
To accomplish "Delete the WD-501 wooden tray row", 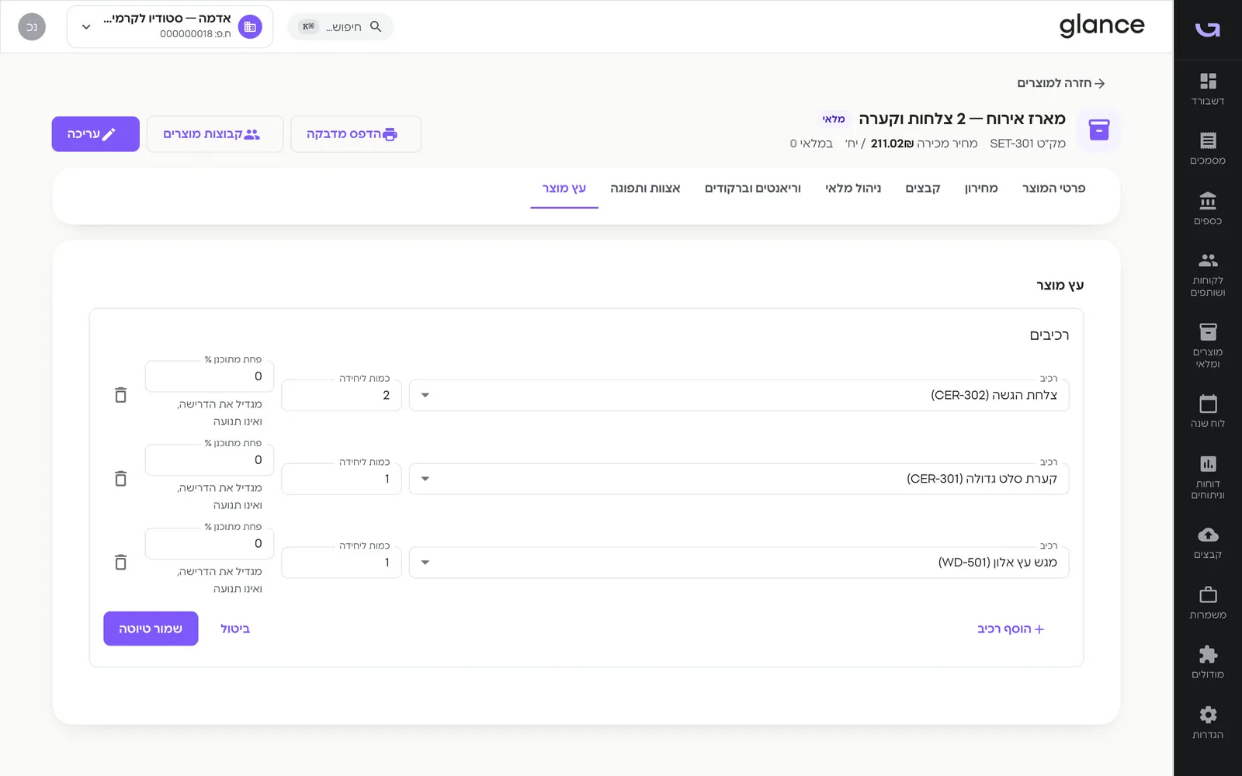I will (x=120, y=563).
